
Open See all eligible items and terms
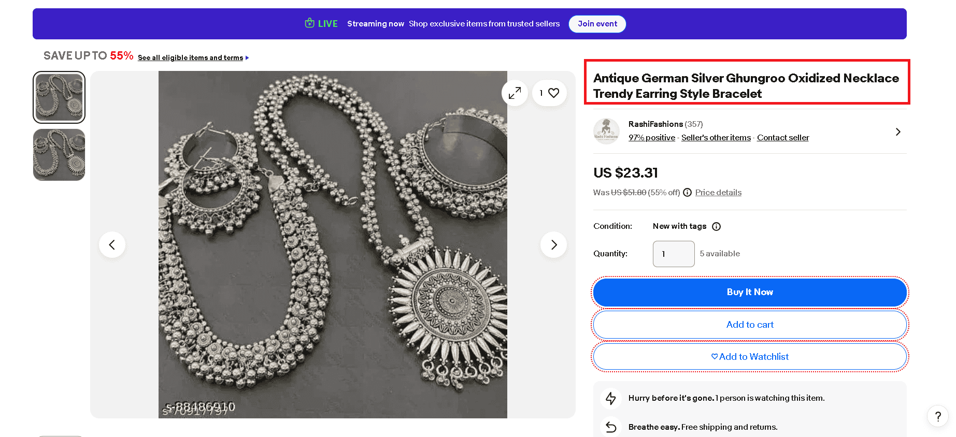click(x=191, y=57)
